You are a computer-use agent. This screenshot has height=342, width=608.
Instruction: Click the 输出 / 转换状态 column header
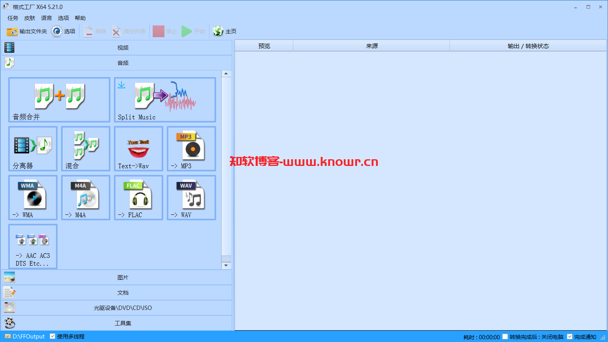(x=528, y=46)
